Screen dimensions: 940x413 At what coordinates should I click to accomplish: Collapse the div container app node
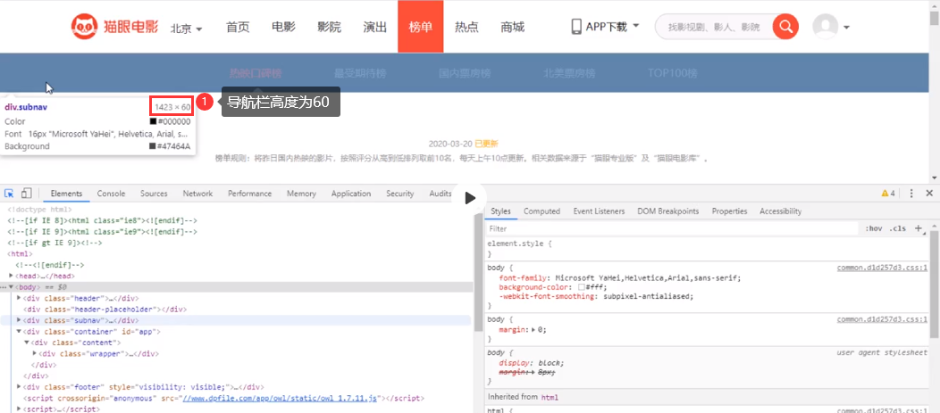[x=19, y=331]
